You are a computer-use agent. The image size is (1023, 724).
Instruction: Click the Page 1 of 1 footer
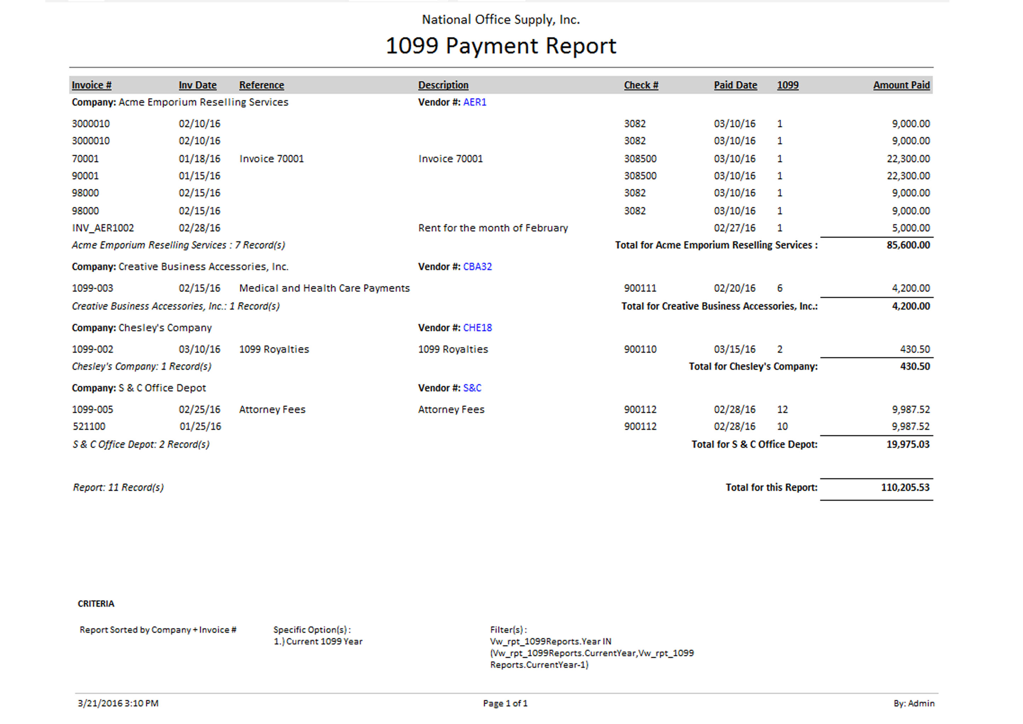click(505, 703)
